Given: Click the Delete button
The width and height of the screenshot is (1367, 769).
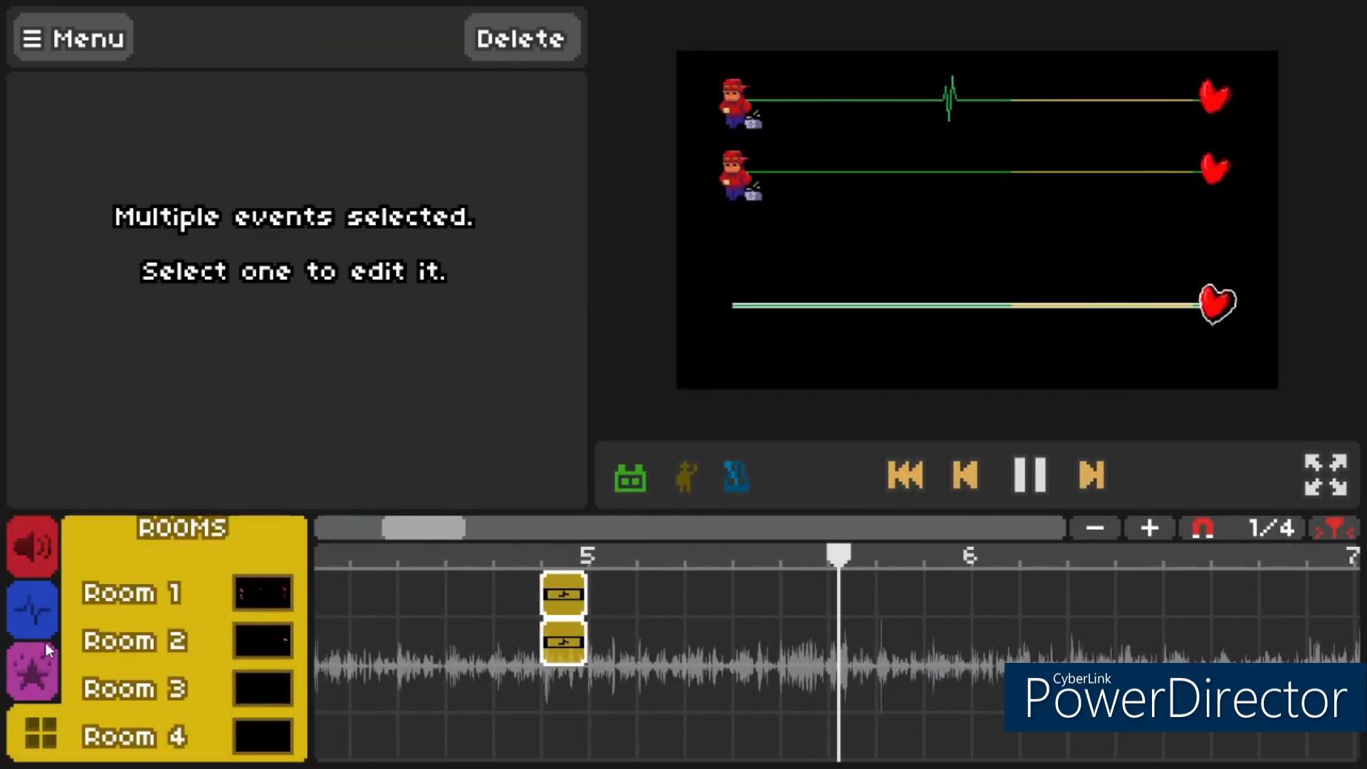Looking at the screenshot, I should click(520, 38).
